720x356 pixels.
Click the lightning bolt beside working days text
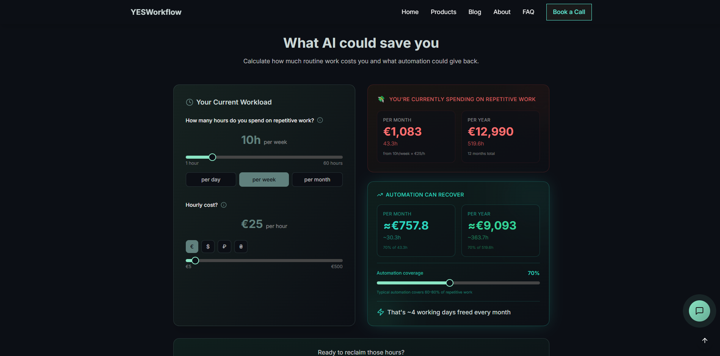tap(380, 312)
